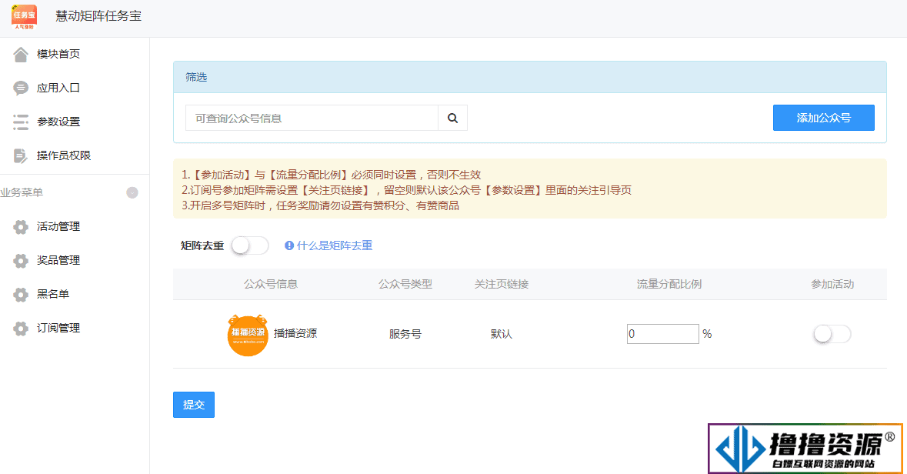This screenshot has height=474, width=907.
Task: Click the info icon before 什么是矩阵去重
Action: coord(289,245)
